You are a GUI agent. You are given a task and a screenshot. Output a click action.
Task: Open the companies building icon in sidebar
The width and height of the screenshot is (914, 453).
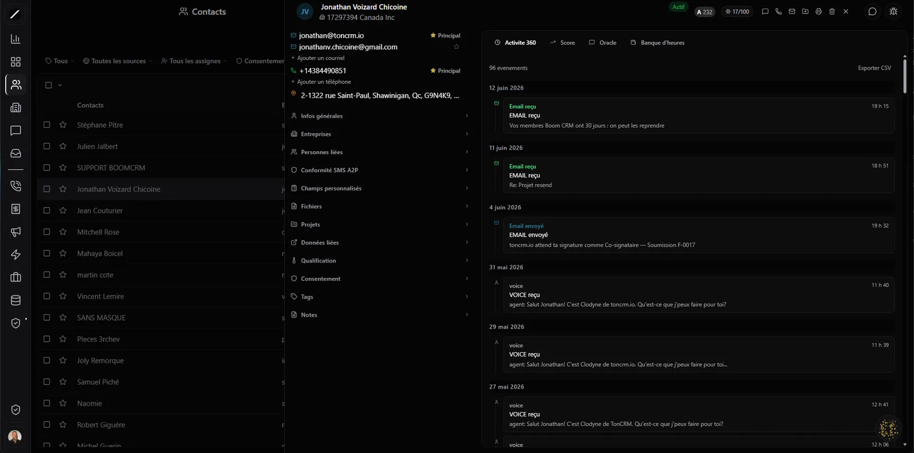point(15,107)
